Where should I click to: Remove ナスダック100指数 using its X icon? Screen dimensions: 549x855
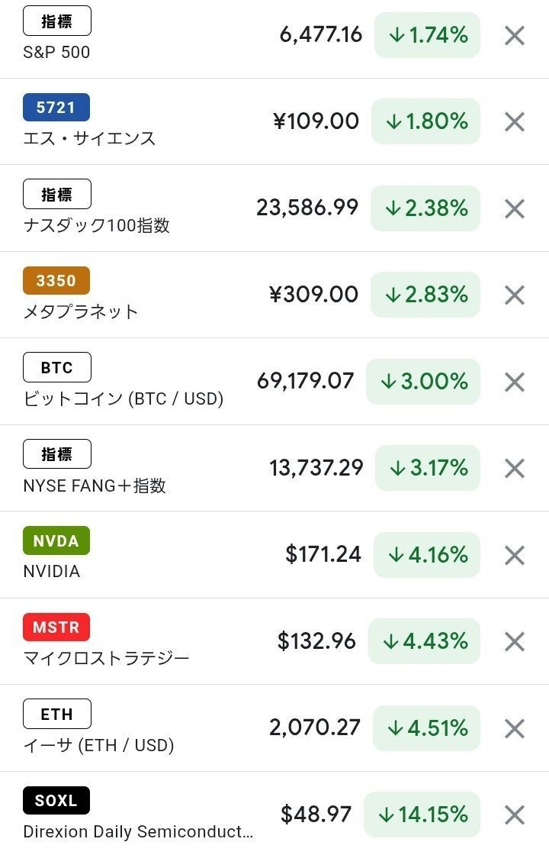pos(515,208)
